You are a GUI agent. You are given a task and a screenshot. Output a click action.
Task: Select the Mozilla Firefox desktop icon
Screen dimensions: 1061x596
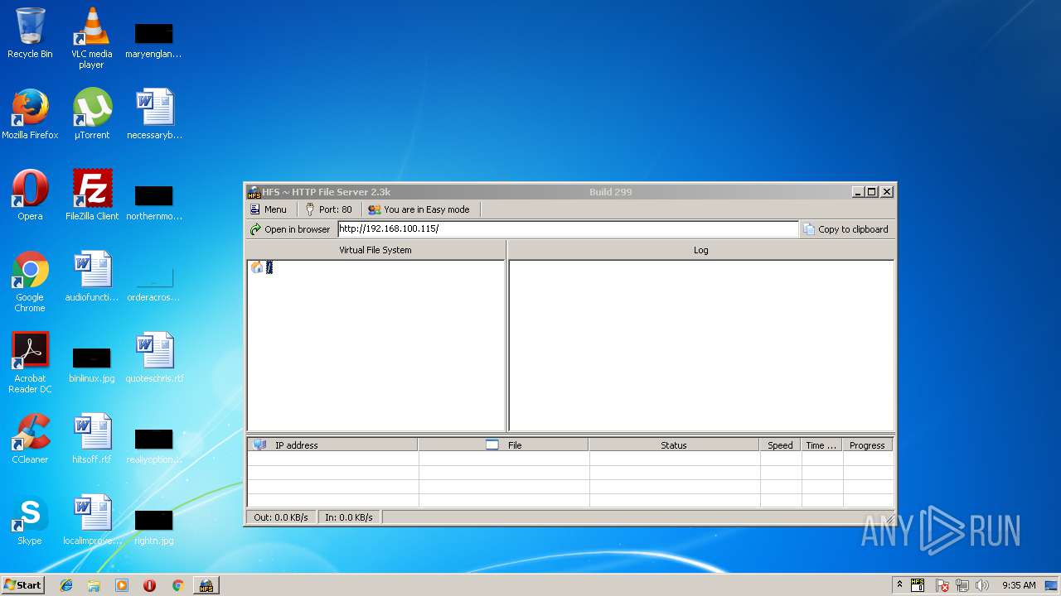(x=30, y=114)
